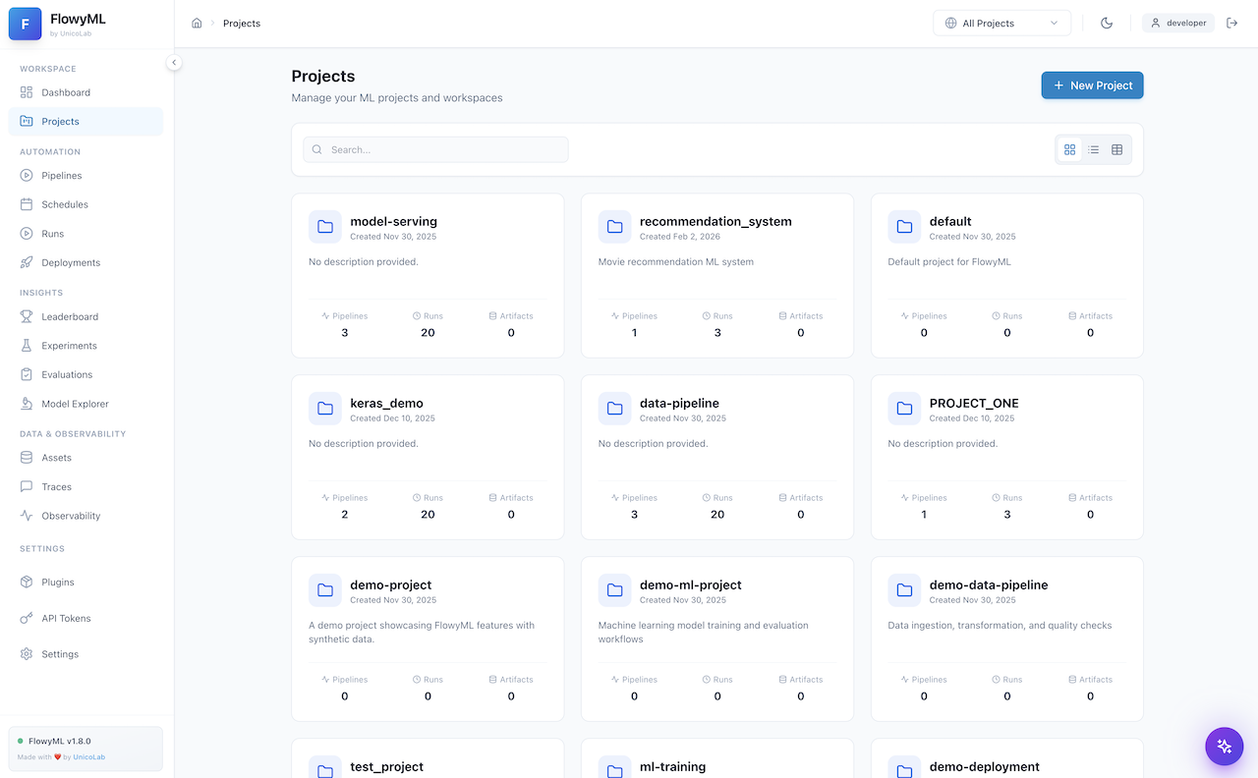Switch to list view layout

pyautogui.click(x=1093, y=149)
